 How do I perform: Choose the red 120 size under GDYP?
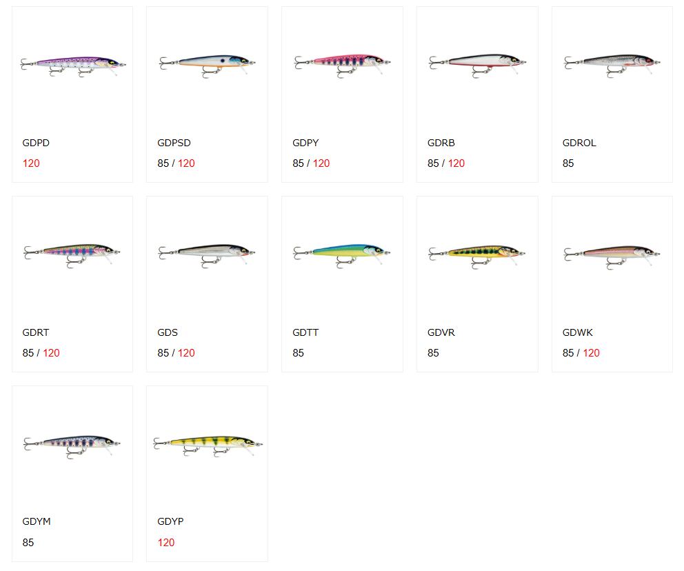click(166, 543)
